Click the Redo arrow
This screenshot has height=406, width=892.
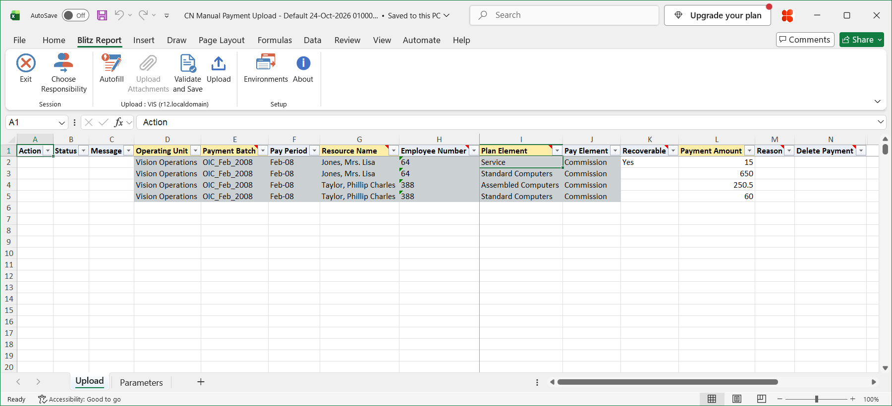click(x=143, y=15)
